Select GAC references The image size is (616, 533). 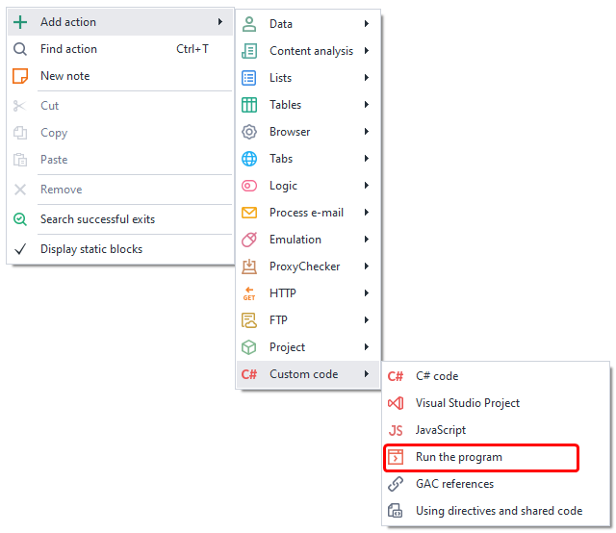pyautogui.click(x=453, y=484)
